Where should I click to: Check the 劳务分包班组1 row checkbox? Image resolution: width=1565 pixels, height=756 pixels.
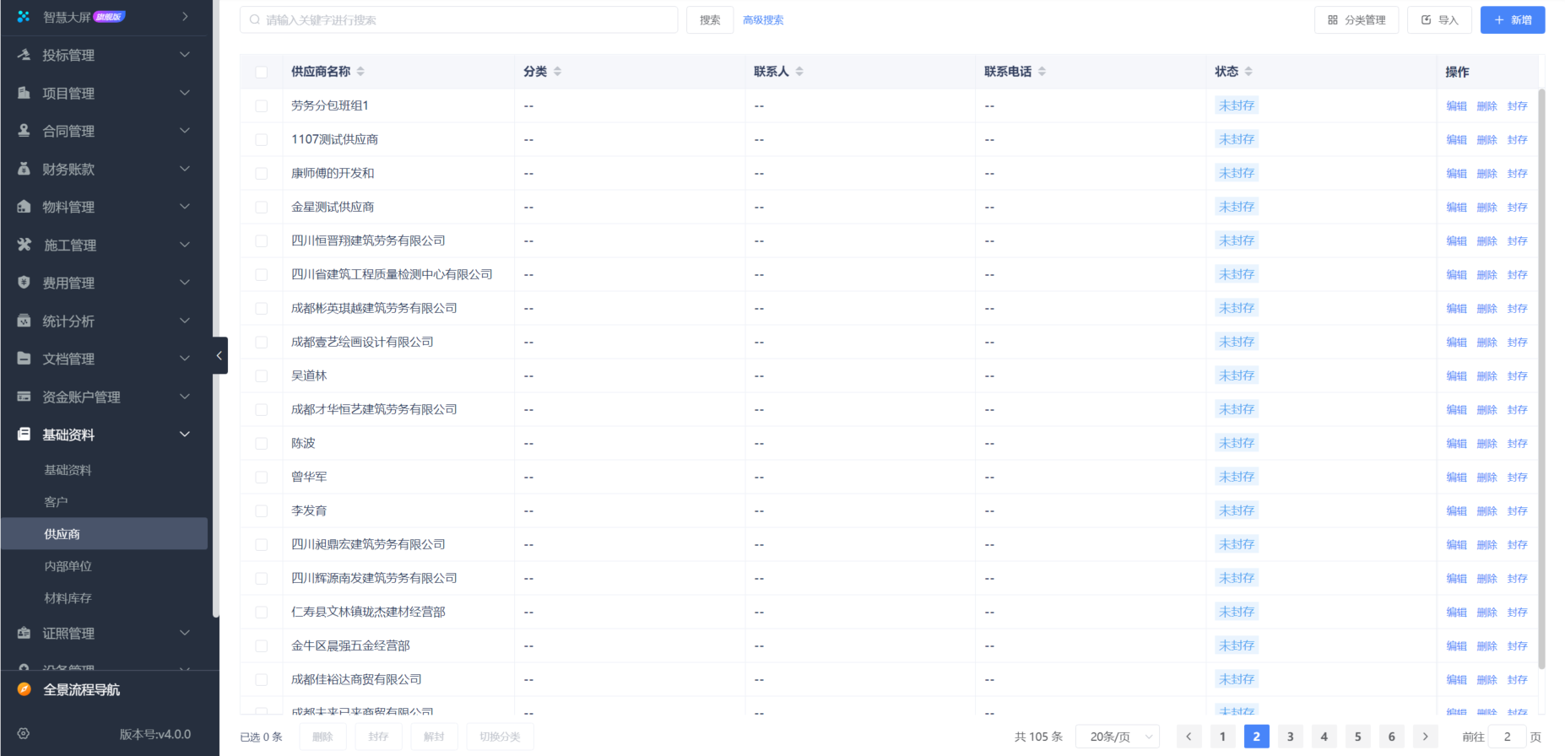[262, 105]
